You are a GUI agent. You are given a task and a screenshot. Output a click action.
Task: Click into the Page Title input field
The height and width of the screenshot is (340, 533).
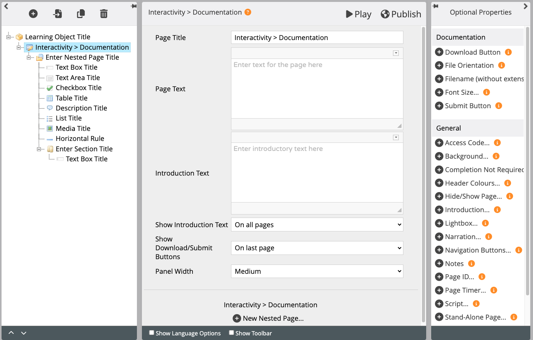click(317, 38)
